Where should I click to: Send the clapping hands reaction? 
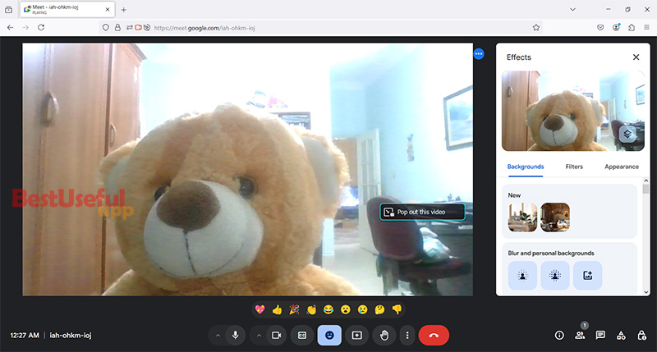click(311, 309)
